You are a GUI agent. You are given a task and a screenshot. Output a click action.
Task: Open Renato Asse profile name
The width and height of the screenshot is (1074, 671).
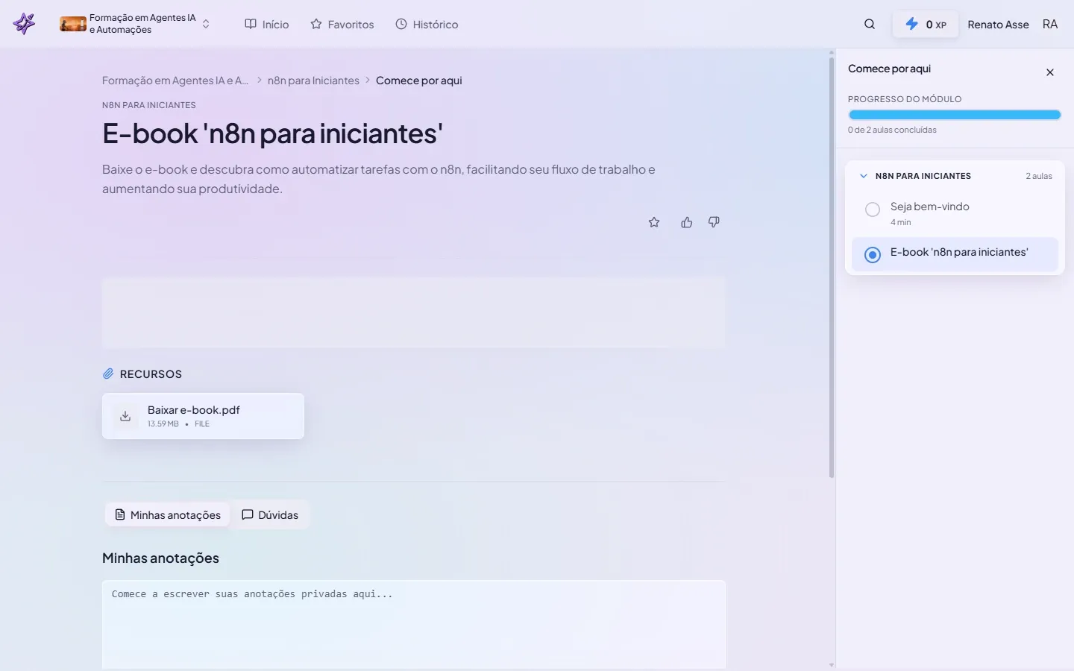pos(998,25)
